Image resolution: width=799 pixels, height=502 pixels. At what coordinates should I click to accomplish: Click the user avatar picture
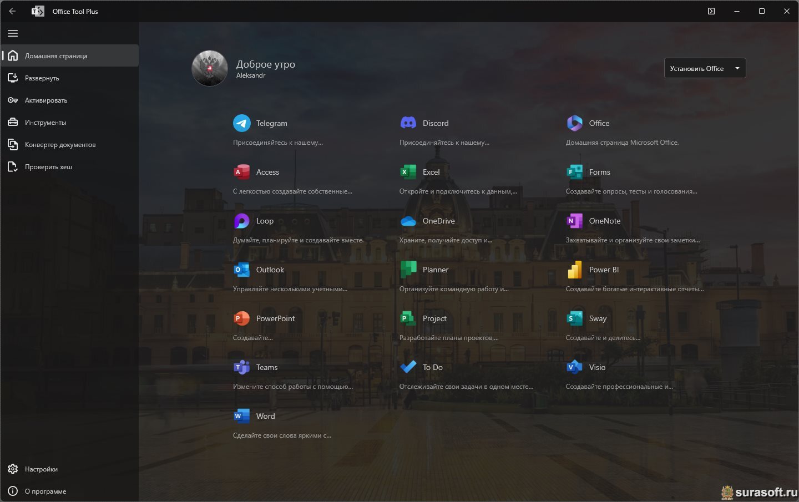click(x=210, y=68)
